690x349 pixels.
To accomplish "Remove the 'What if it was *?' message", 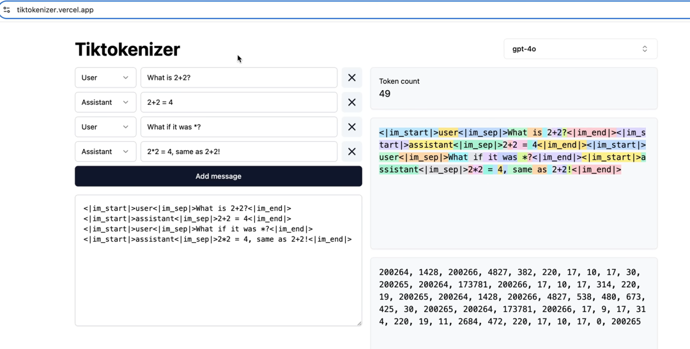I will click(351, 127).
